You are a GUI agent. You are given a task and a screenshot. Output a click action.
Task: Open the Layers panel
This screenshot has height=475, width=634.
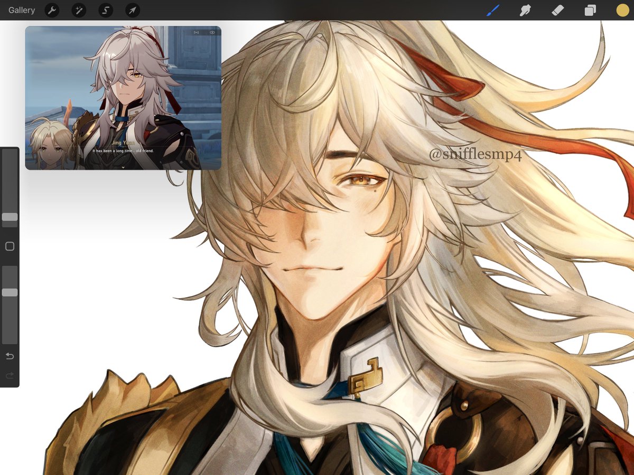[x=590, y=10]
